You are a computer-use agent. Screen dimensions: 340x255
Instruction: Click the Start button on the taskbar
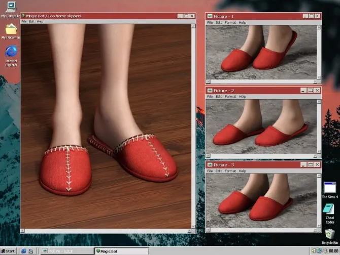(8, 251)
